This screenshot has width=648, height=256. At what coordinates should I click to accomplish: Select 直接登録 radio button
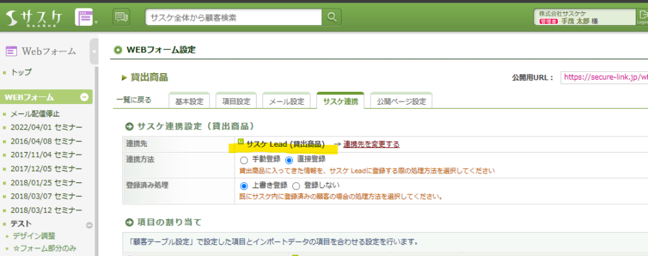[289, 160]
